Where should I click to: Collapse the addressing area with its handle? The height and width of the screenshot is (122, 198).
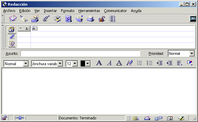(3, 37)
